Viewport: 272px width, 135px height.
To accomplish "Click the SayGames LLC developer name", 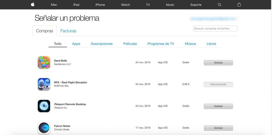I will pos(62,64).
